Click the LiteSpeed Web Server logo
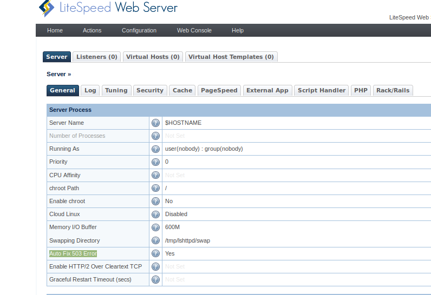The height and width of the screenshot is (295, 431). click(108, 8)
